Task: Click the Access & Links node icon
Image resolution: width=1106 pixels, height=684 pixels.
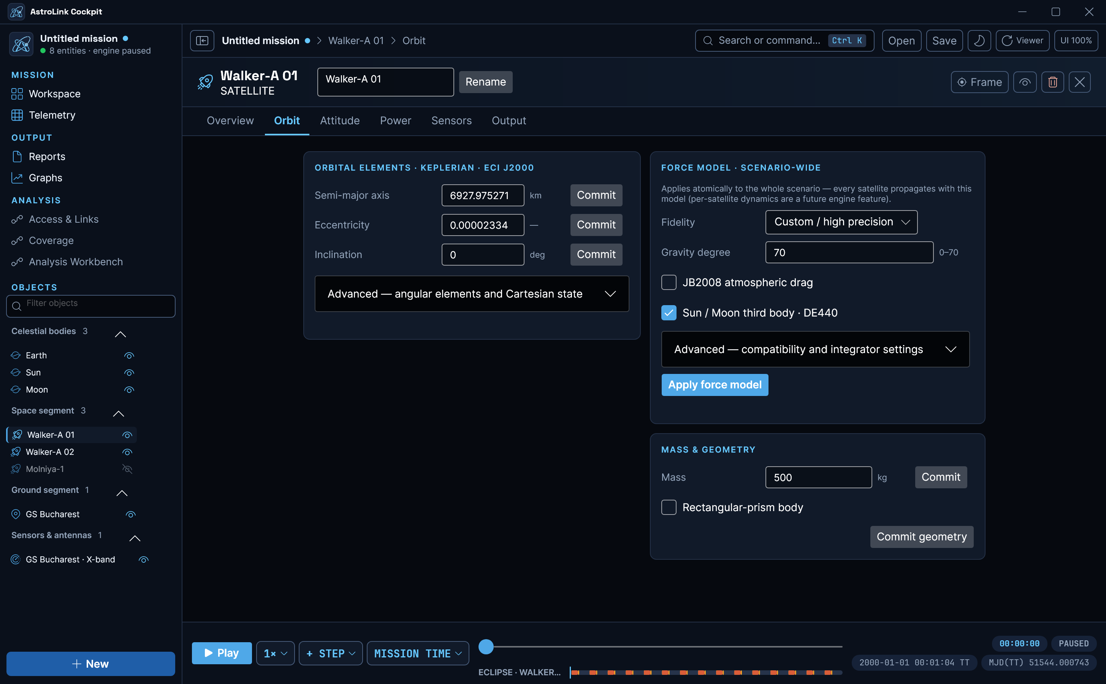Action: tap(17, 219)
